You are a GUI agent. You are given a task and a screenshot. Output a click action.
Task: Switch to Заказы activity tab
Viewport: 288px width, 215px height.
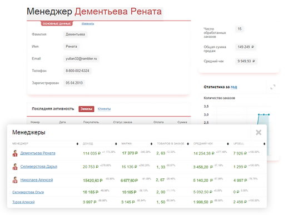86,109
